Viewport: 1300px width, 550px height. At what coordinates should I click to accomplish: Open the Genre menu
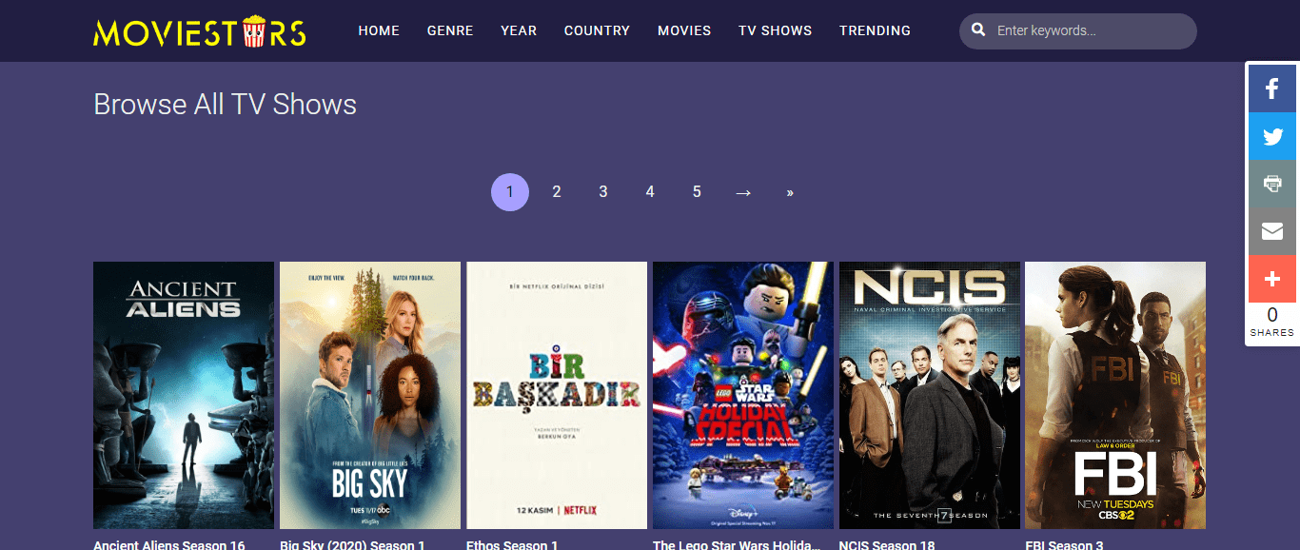pyautogui.click(x=450, y=30)
